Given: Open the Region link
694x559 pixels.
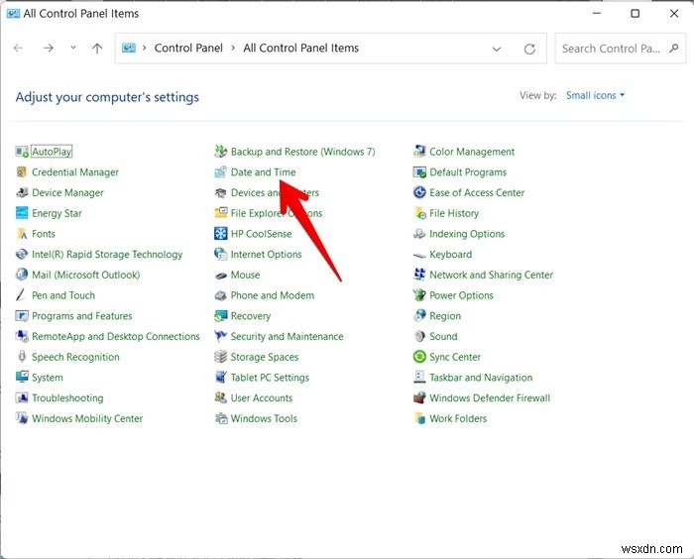Looking at the screenshot, I should [445, 316].
